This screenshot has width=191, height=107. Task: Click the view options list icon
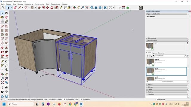(x=148, y=56)
